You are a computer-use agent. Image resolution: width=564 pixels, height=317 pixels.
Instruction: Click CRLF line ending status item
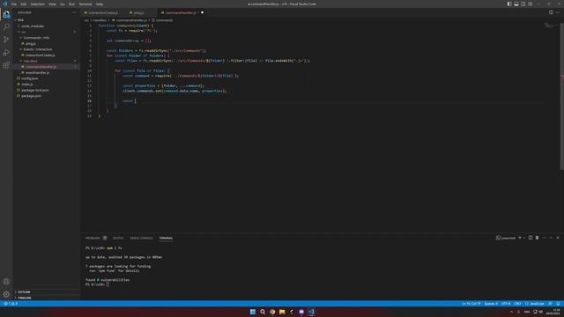(x=517, y=304)
